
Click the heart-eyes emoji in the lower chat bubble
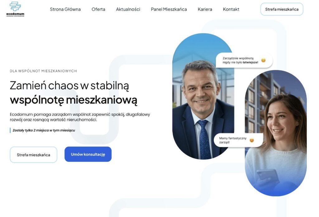point(252,140)
